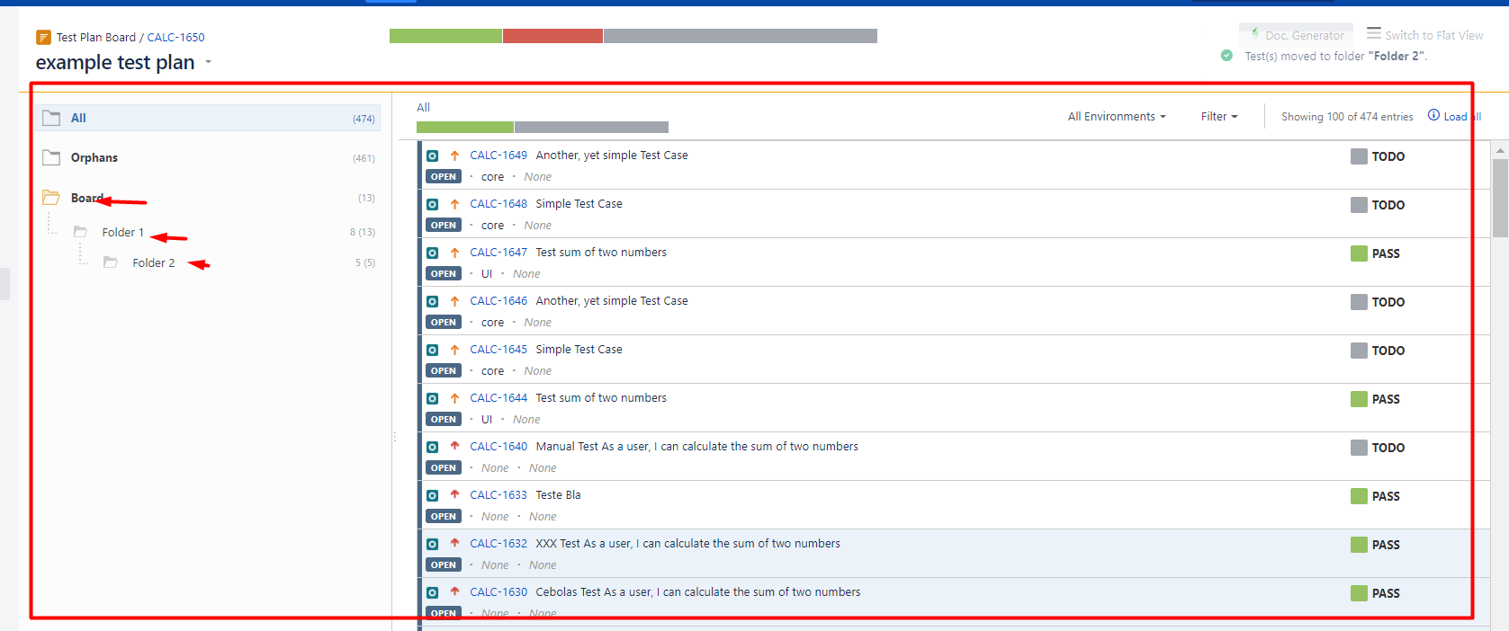This screenshot has height=631, width=1509.
Task: Click the Folder 2 folder icon
Action: pyautogui.click(x=111, y=262)
